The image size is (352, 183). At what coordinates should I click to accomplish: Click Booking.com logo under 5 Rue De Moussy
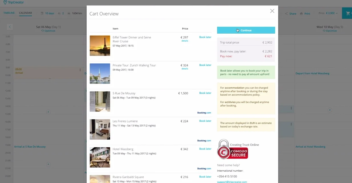(x=204, y=113)
